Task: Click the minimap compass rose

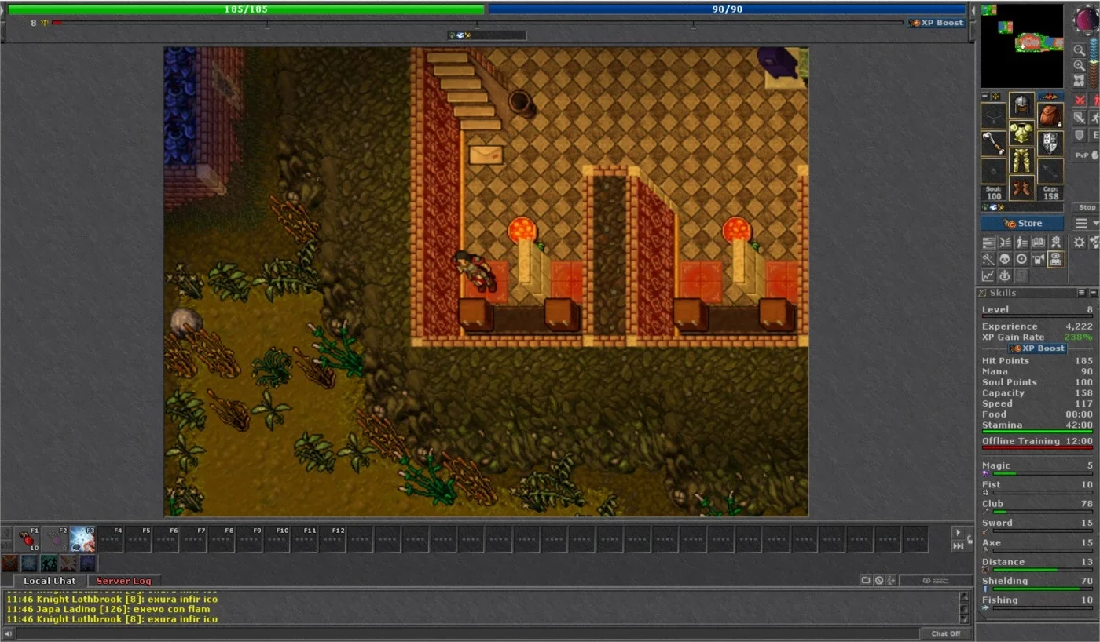Action: click(x=1086, y=20)
